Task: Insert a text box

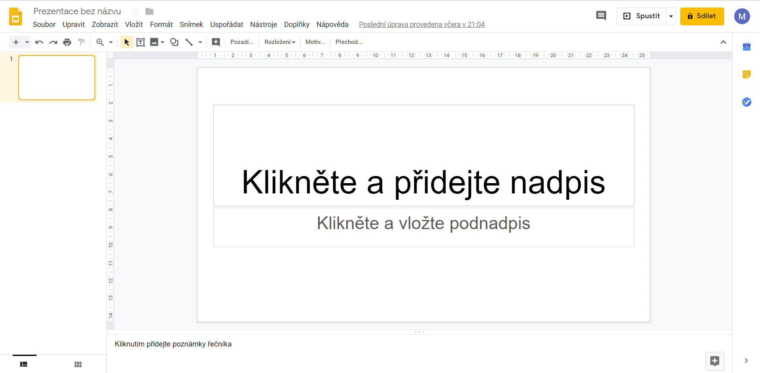Action: pyautogui.click(x=141, y=42)
